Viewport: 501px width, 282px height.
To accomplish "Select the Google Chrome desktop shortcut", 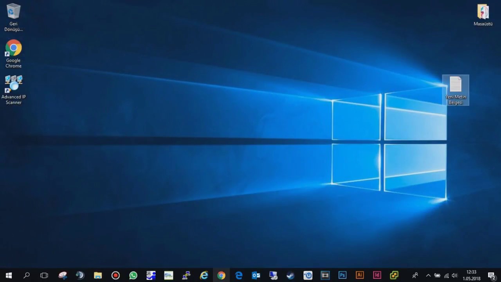I will pos(13,54).
